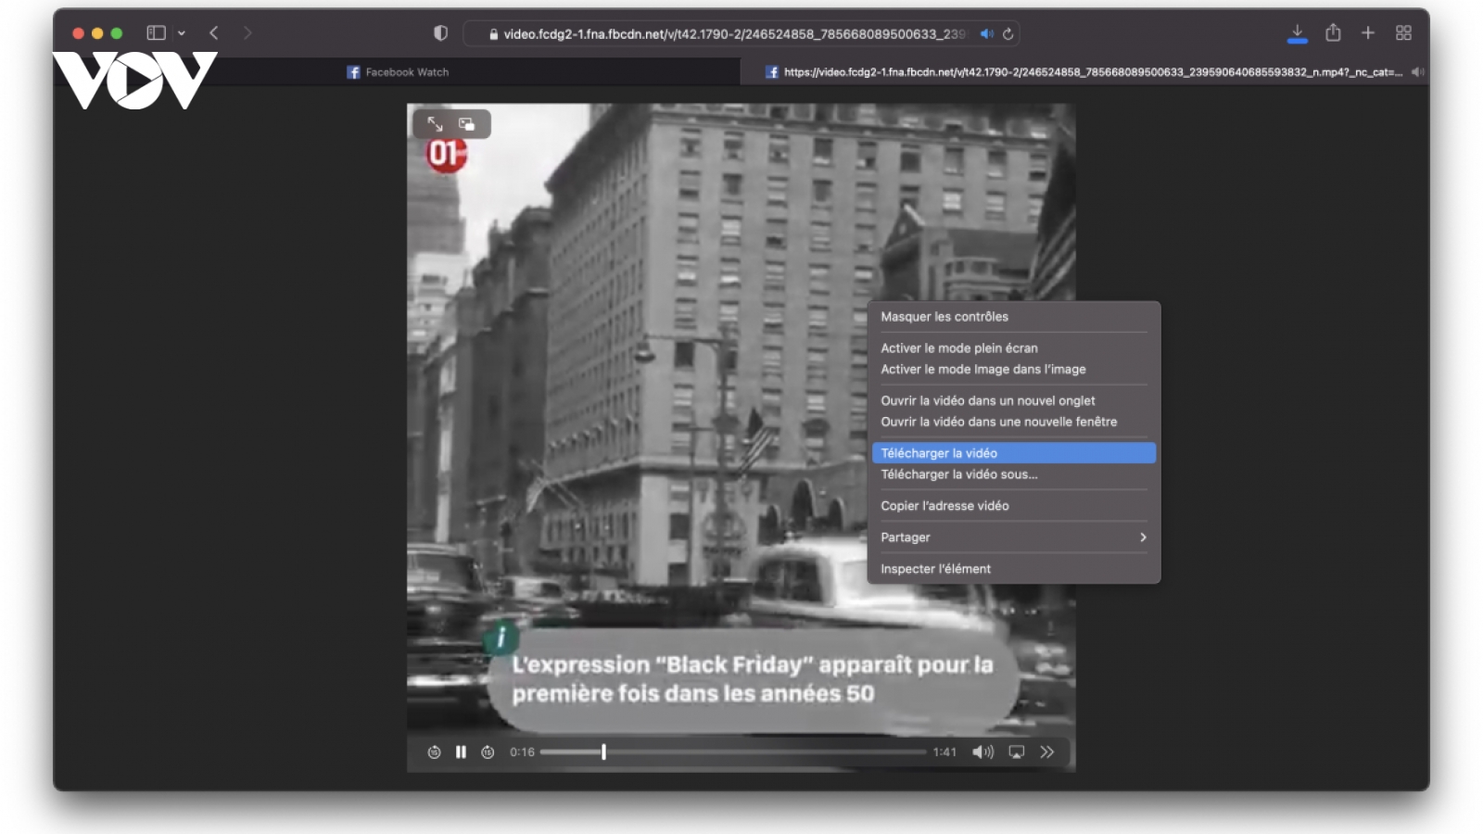
Task: Enter fullscreen using video overlay arrows icon
Action: [435, 124]
